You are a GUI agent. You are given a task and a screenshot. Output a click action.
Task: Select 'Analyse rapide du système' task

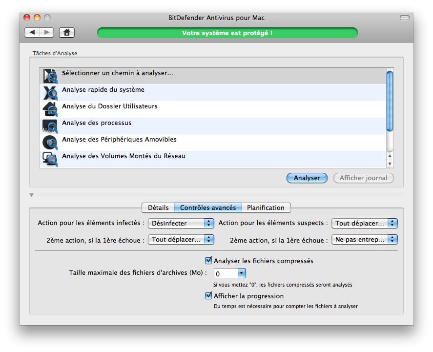point(213,92)
